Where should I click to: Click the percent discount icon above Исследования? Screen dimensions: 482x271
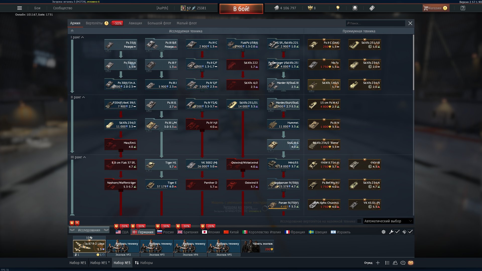click(x=77, y=223)
